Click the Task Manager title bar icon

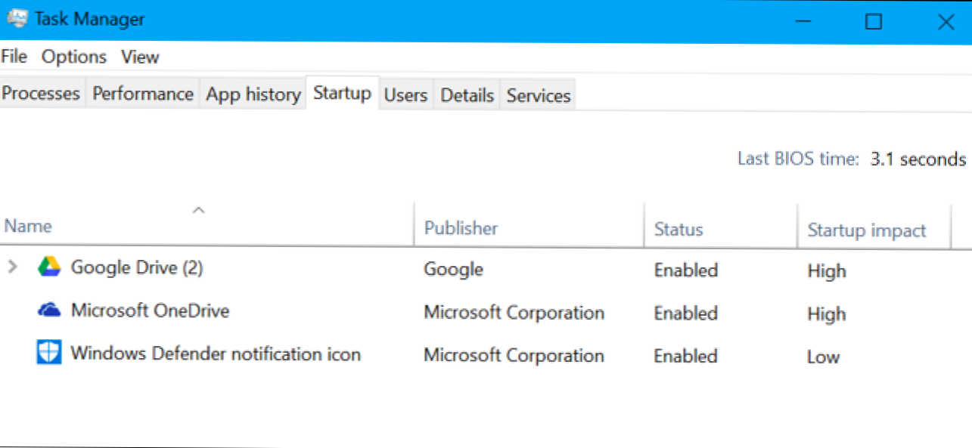tap(15, 20)
